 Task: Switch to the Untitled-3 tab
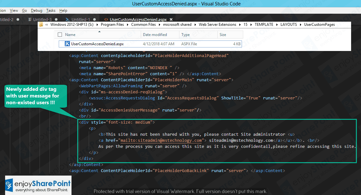click(42, 19)
